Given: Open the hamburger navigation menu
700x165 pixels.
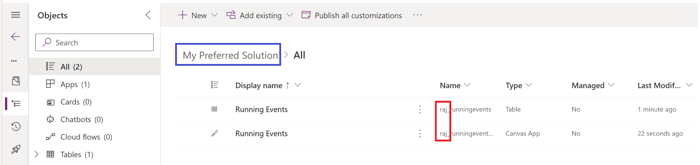Looking at the screenshot, I should [15, 15].
